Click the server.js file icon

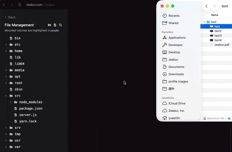(16, 115)
